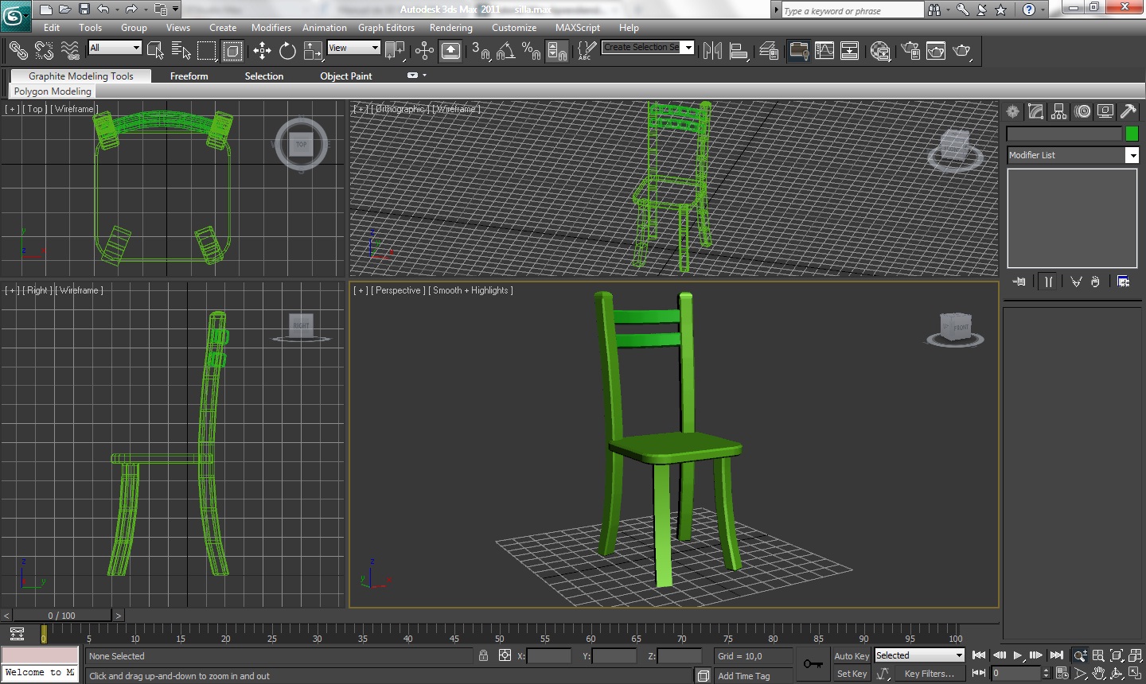
Task: Open the Curve Editor
Action: tap(824, 51)
